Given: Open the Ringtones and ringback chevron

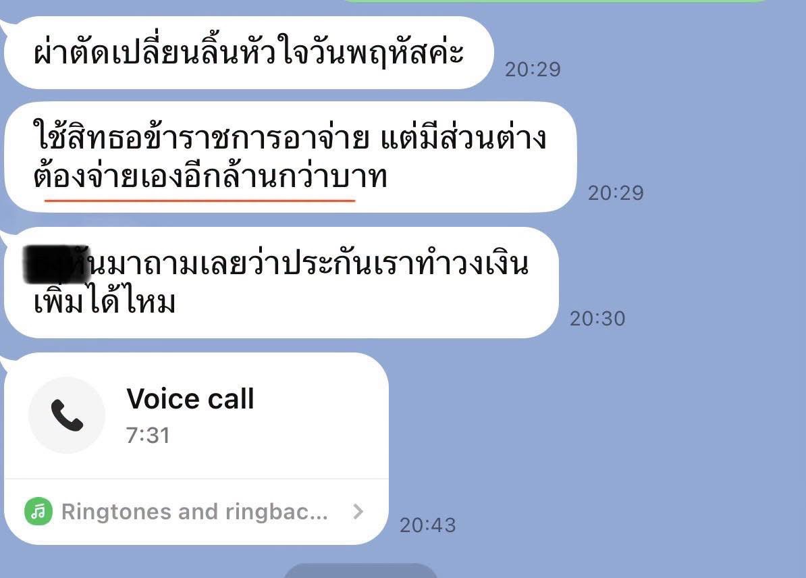Looking at the screenshot, I should pos(358,512).
